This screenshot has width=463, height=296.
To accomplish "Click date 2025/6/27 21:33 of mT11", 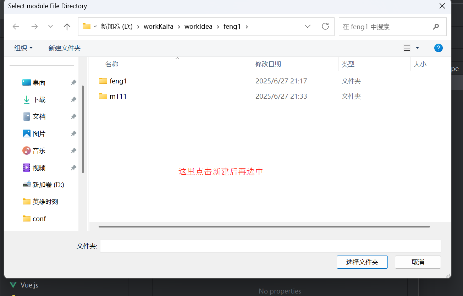I will pos(281,96).
